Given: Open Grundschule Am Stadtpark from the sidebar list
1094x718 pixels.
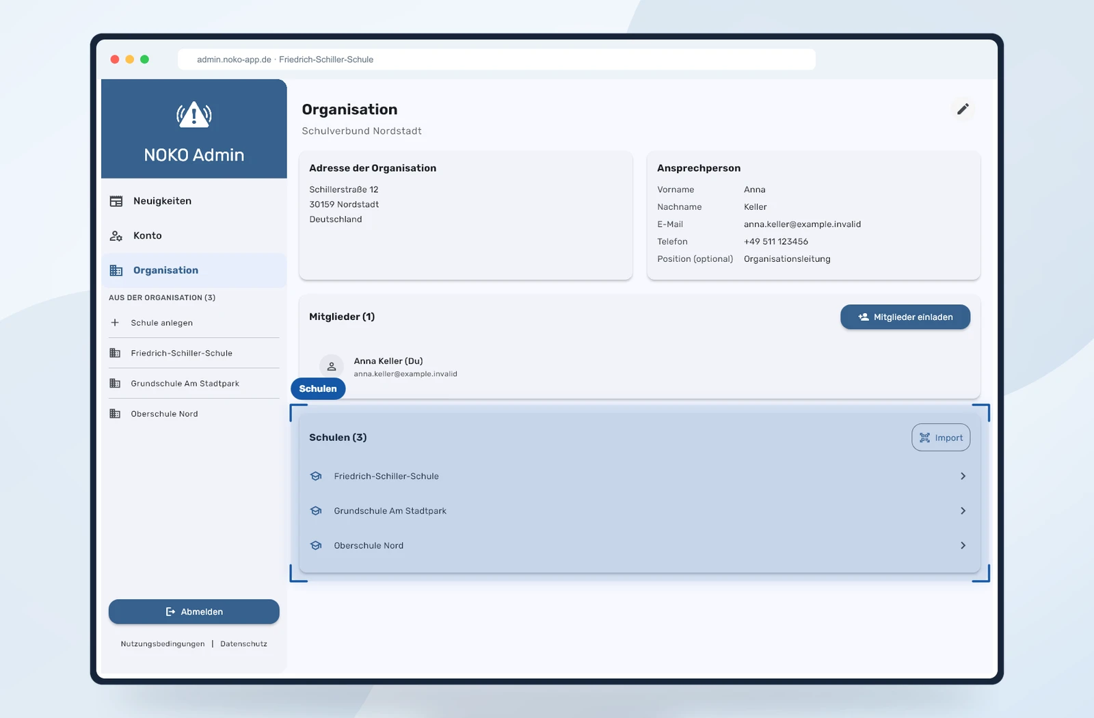Looking at the screenshot, I should [194, 384].
